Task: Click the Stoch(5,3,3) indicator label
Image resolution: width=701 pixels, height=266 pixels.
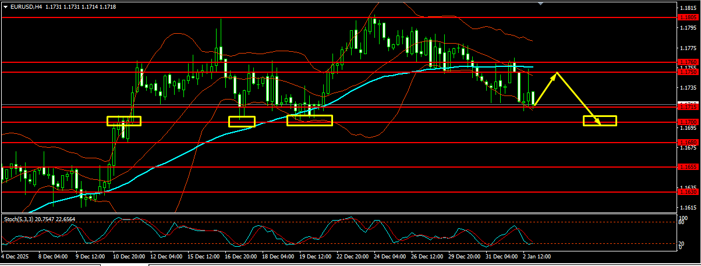Action: click(x=20, y=219)
